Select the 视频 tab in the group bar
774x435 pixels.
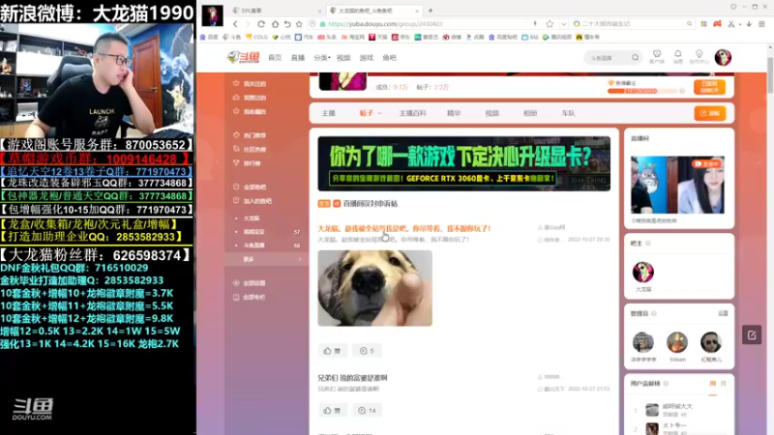click(491, 113)
